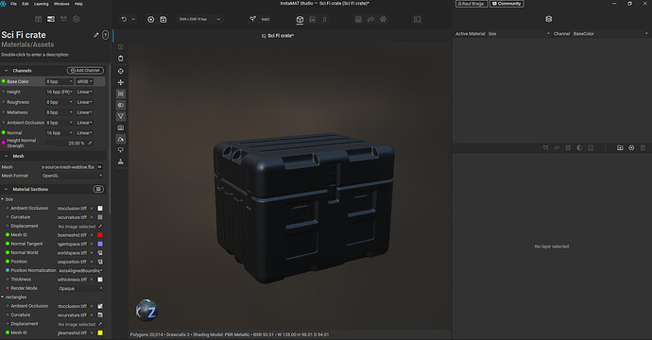Viewport: 652px width, 340px height.
Task: Click the camera icon in viewport sidebar
Action: click(x=121, y=127)
